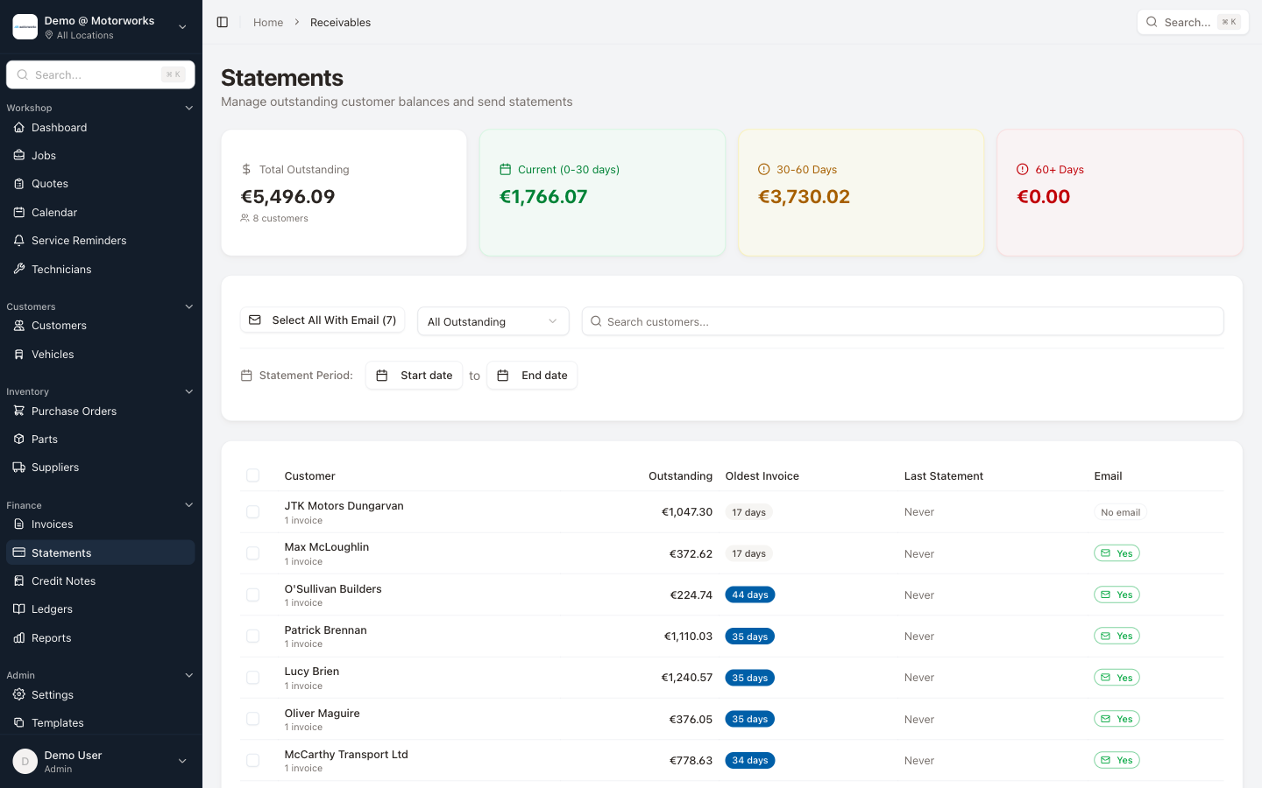This screenshot has width=1262, height=788.
Task: Collapse the Finance sidebar group
Action: pos(188,505)
